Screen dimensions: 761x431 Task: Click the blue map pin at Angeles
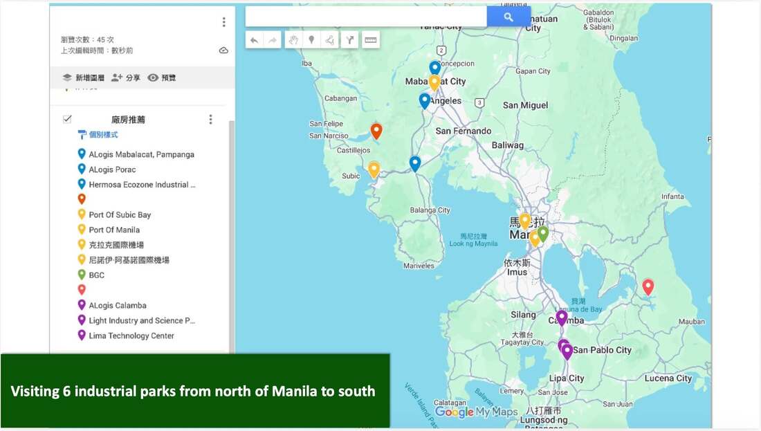[x=425, y=100]
